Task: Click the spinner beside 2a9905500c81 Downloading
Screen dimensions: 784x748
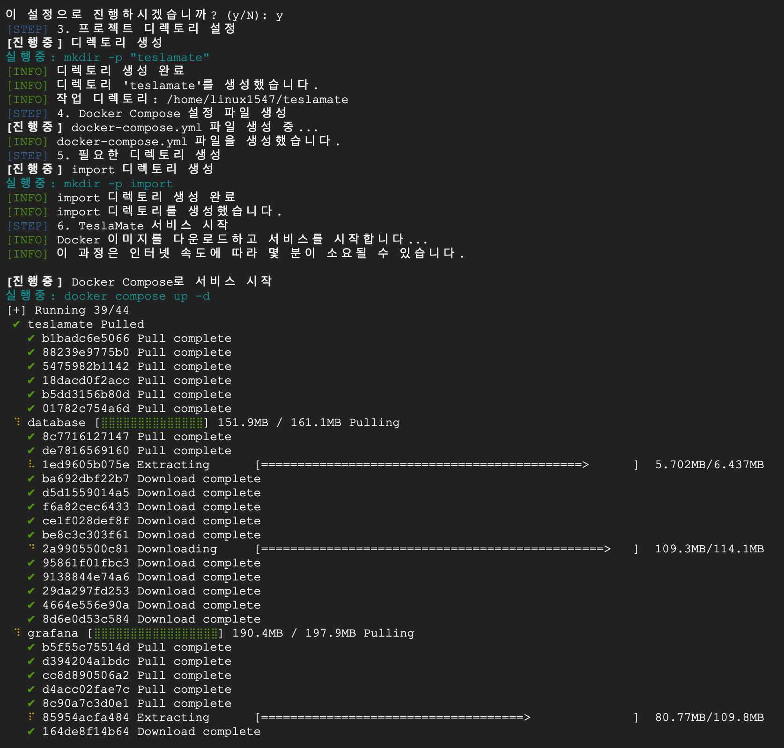Action: coord(31,547)
